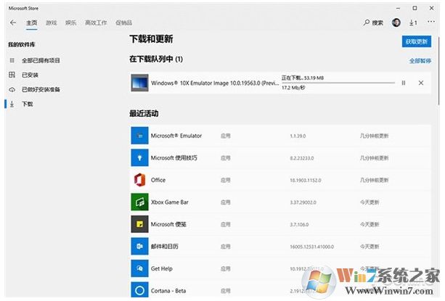
Task: Open the Get Help entry name
Action: (161, 268)
